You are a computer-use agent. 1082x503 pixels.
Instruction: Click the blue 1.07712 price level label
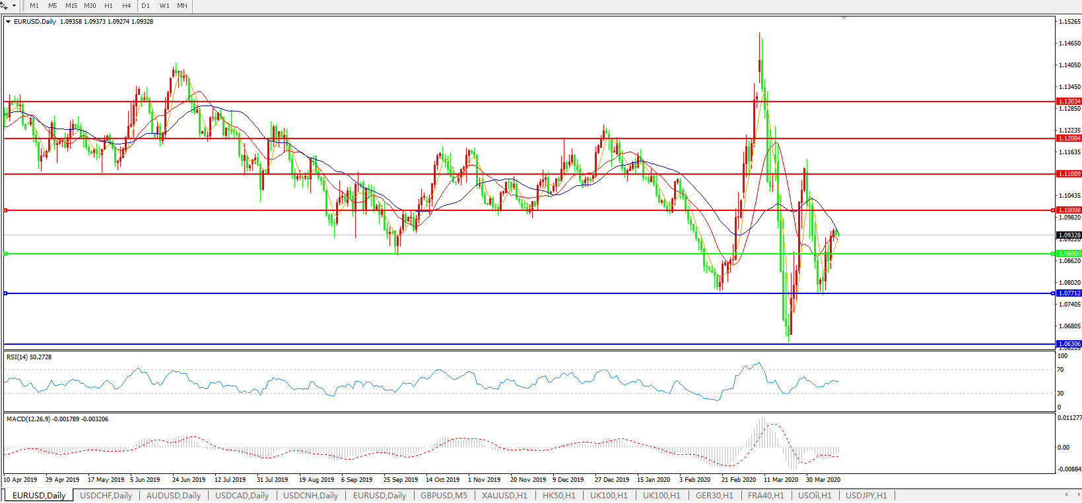(x=1069, y=293)
